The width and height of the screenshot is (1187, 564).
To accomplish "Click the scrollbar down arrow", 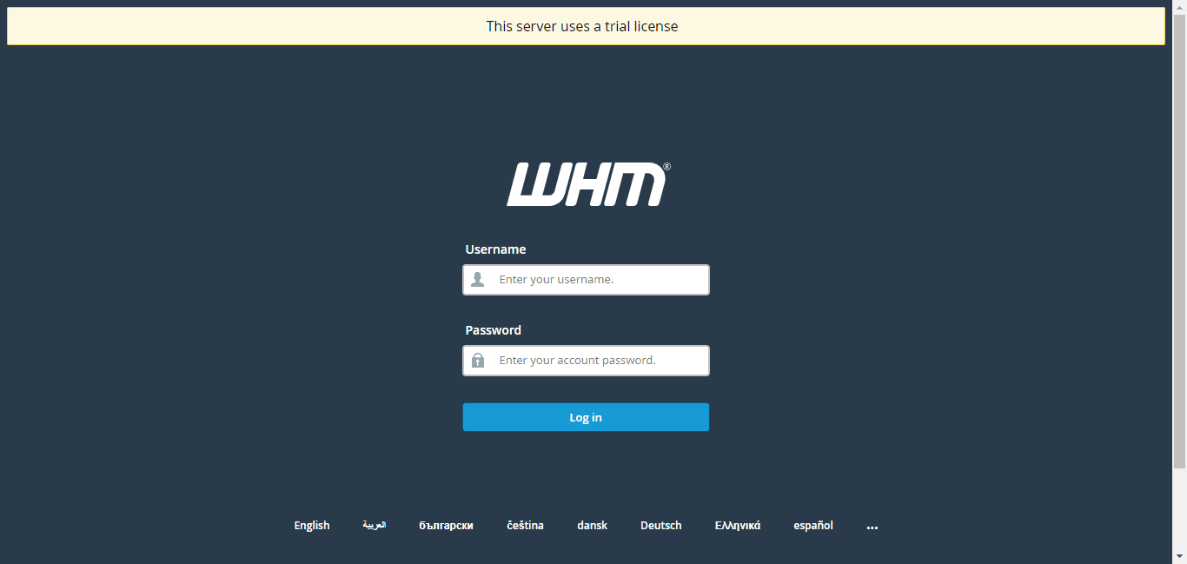I will pos(1180,557).
